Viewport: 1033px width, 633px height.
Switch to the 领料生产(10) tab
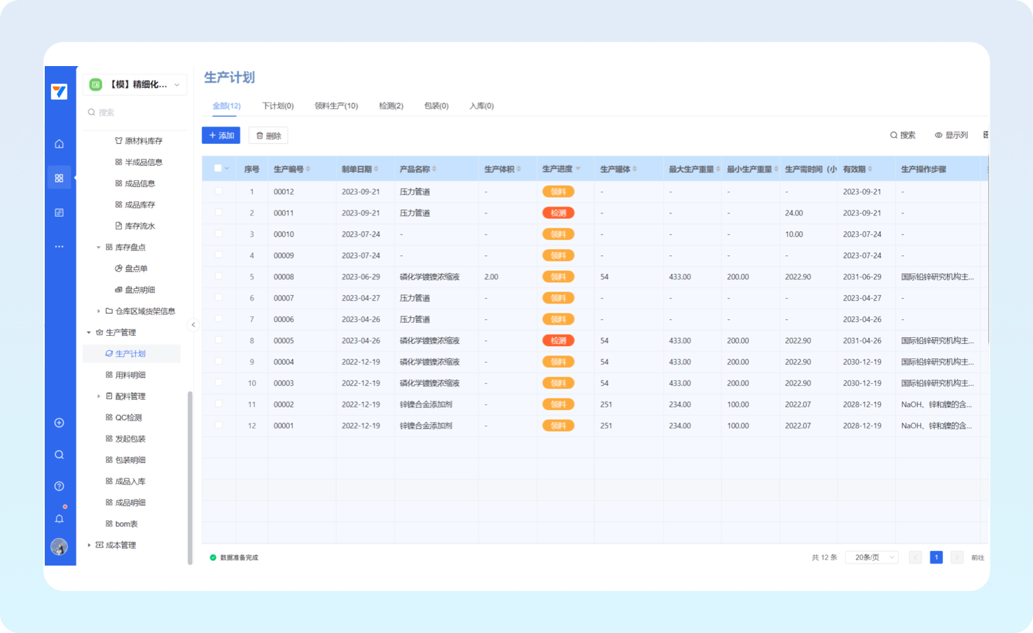(x=336, y=106)
